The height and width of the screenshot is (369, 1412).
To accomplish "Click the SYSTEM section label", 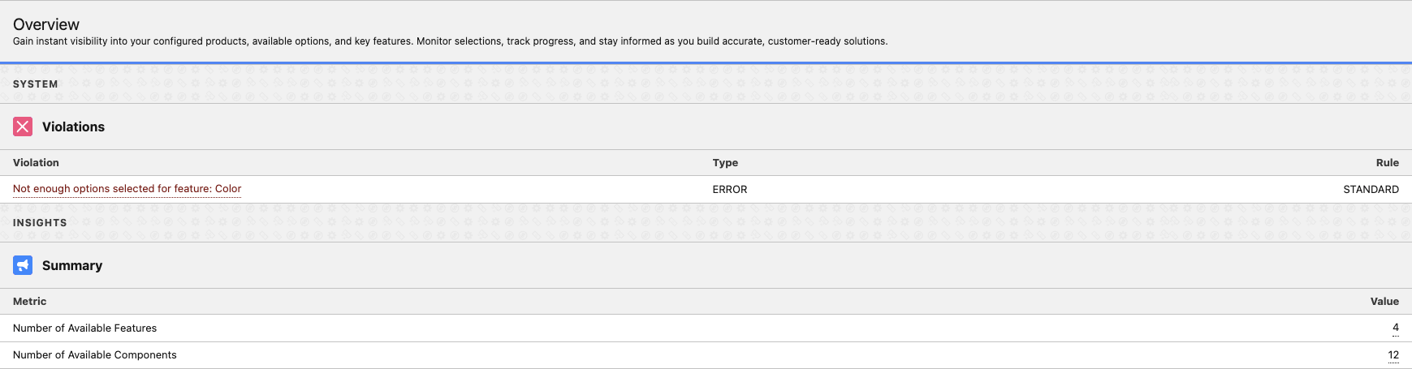I will coord(35,84).
